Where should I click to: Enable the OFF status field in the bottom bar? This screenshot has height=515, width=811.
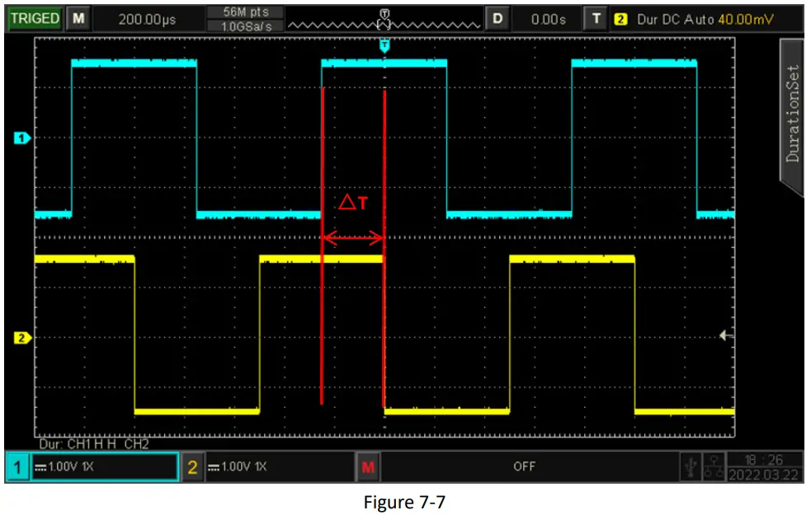525,466
